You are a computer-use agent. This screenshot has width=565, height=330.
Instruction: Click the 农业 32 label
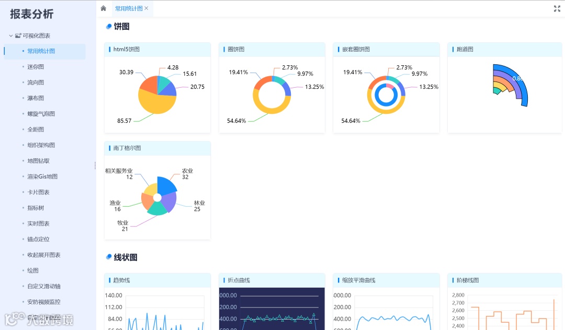tap(187, 174)
